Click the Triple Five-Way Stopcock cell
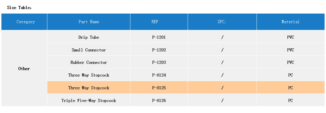The height and width of the screenshot is (113, 326). coord(89,101)
